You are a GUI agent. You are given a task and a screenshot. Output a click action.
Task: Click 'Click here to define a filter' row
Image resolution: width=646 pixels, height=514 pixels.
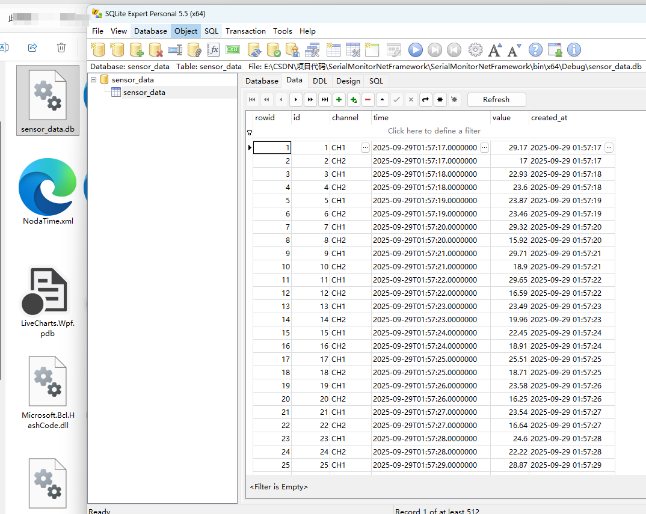click(x=434, y=130)
